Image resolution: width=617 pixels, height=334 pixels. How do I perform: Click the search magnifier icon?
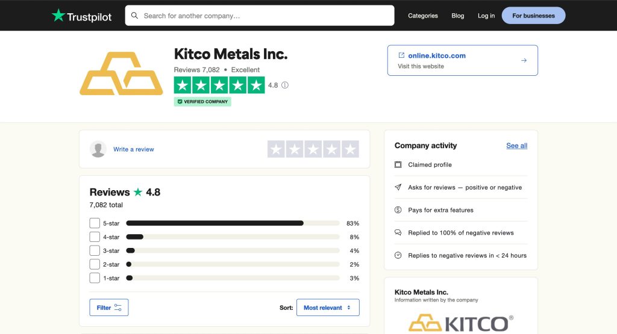(134, 16)
